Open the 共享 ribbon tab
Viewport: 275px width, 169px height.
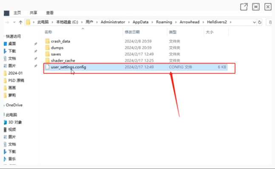pos(34,13)
